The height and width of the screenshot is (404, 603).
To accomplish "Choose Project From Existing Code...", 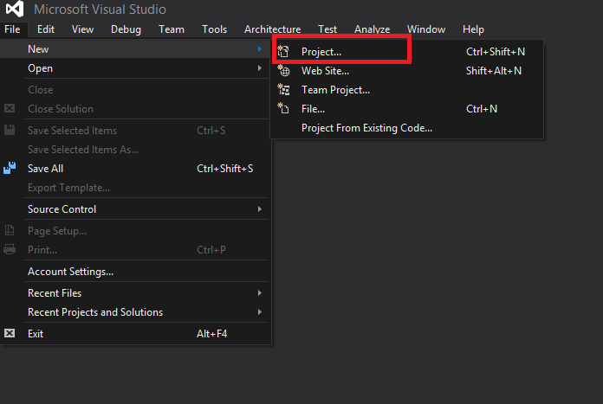I will click(x=407, y=128).
